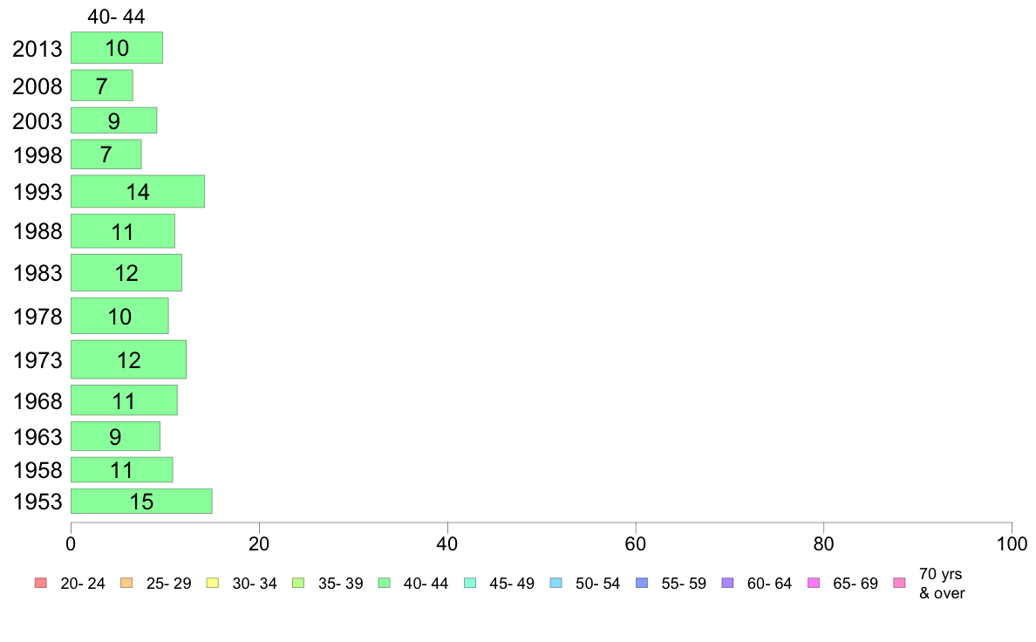This screenshot has width=1036, height=642.
Task: Click the 1993 bar showing 14
Action: [138, 191]
